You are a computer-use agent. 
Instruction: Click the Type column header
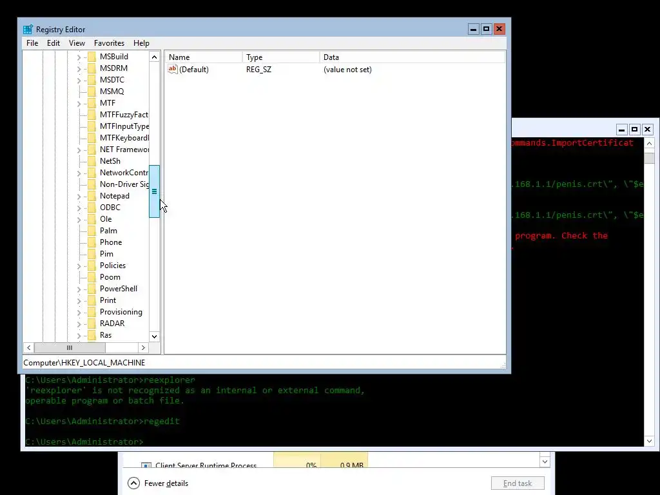pyautogui.click(x=281, y=57)
